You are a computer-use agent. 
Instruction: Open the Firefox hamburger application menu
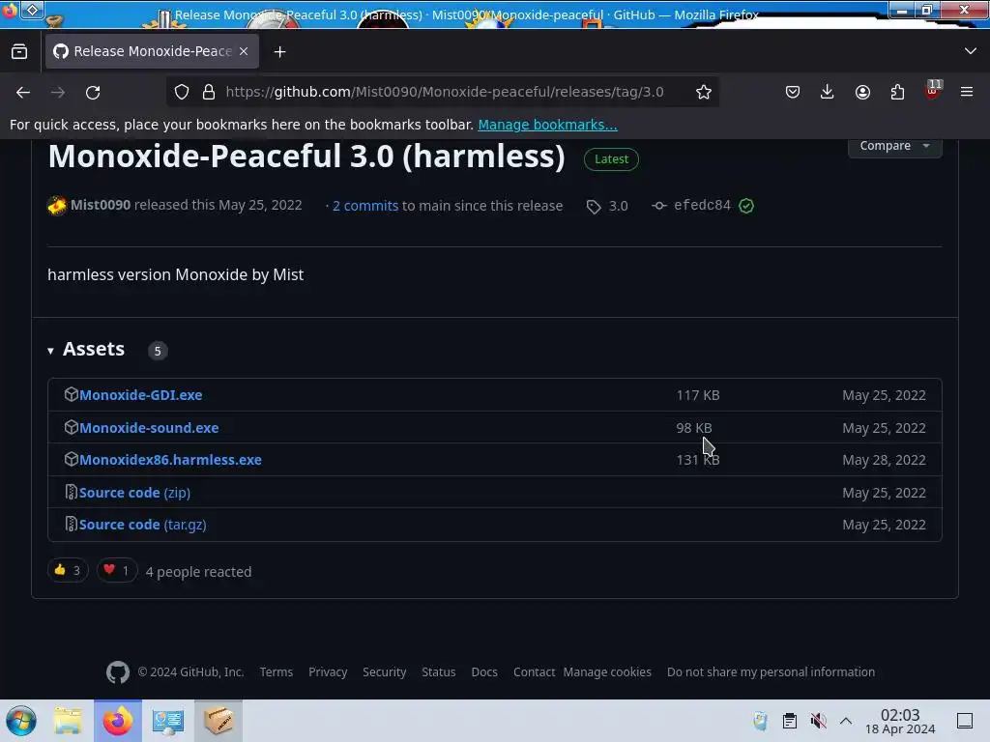pos(967,92)
